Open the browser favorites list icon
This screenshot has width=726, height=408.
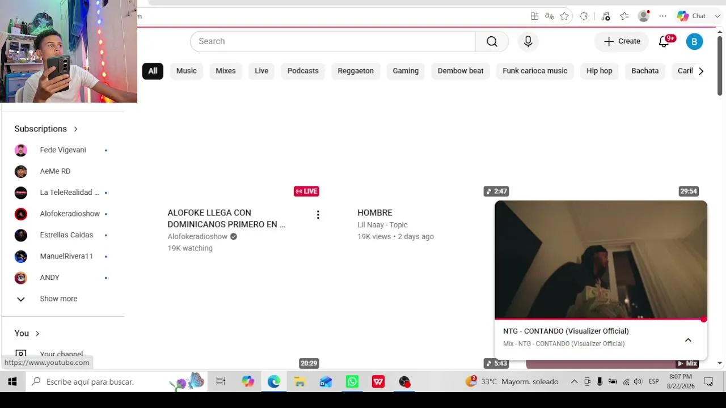click(x=624, y=16)
